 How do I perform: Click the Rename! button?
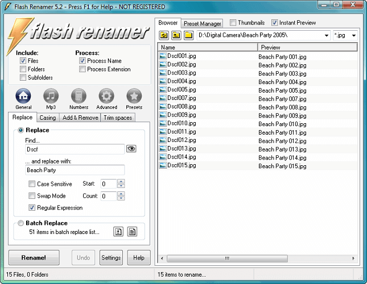click(x=33, y=257)
